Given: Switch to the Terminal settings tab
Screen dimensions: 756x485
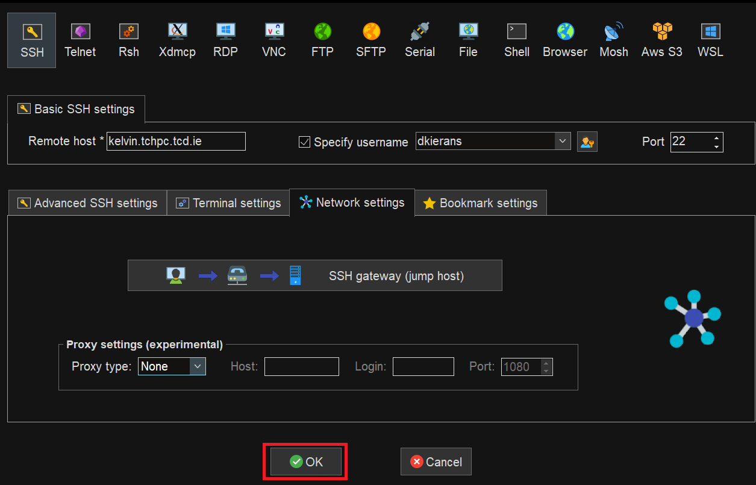Looking at the screenshot, I should point(228,202).
